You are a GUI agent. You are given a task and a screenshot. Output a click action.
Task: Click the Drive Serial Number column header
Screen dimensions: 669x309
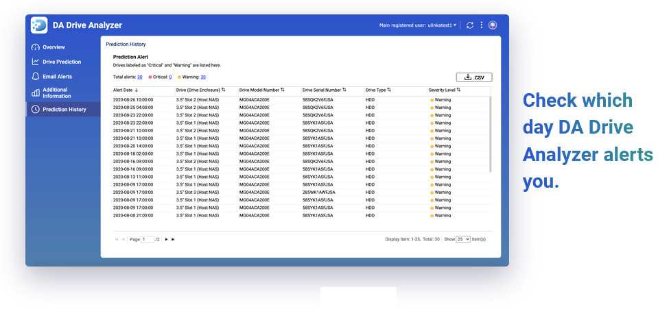point(322,90)
